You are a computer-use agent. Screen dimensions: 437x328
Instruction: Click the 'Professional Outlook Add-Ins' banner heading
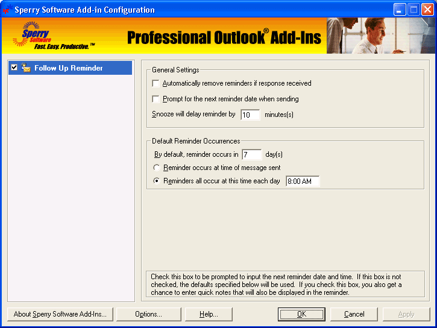coord(224,37)
